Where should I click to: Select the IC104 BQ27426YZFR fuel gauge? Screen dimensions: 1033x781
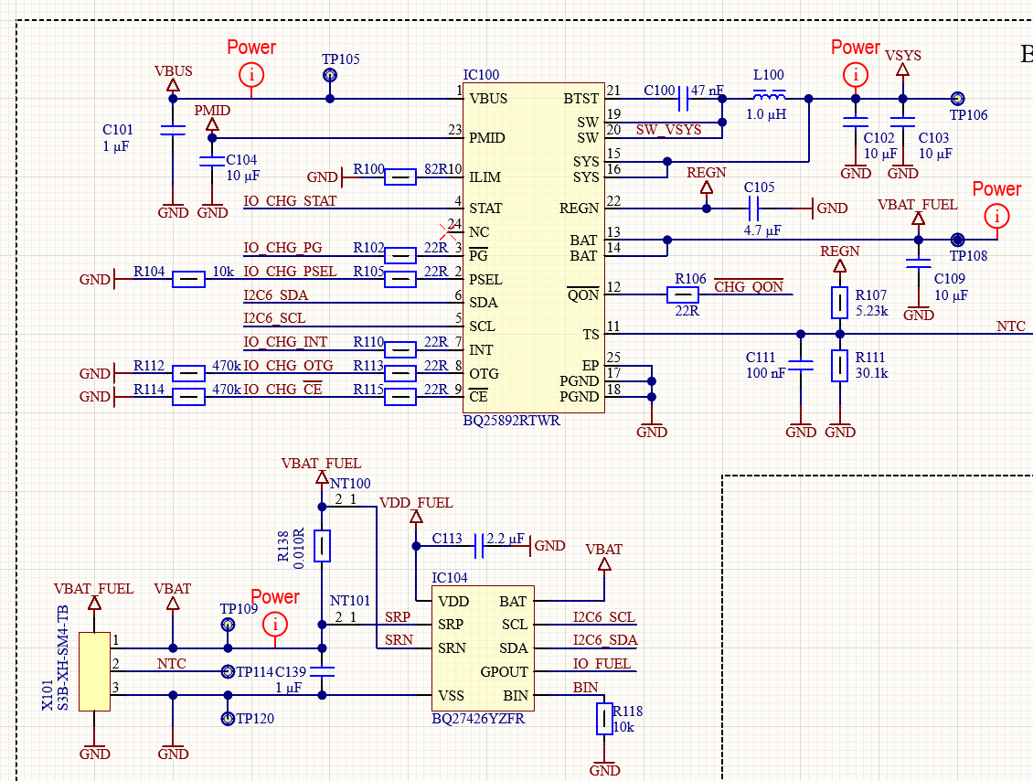[483, 648]
